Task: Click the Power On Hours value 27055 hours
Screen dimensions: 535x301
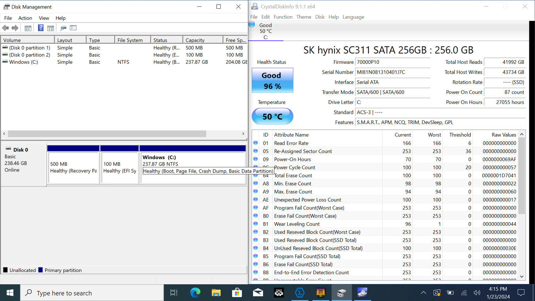Action: 505,102
